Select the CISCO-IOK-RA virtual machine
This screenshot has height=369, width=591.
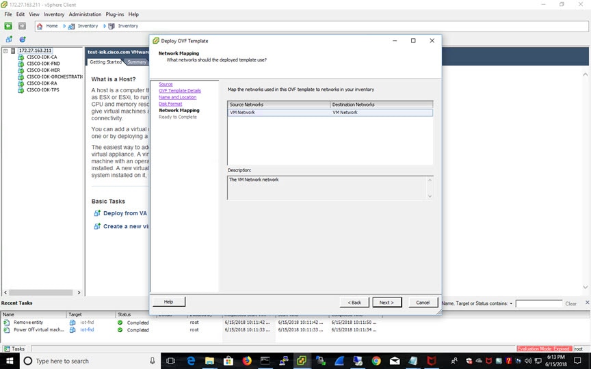point(42,83)
